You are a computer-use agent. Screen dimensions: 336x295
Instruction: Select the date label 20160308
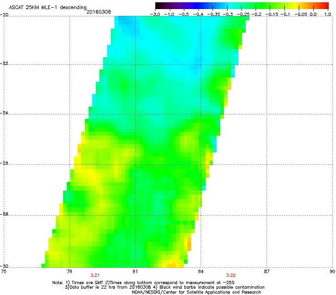[x=99, y=12]
